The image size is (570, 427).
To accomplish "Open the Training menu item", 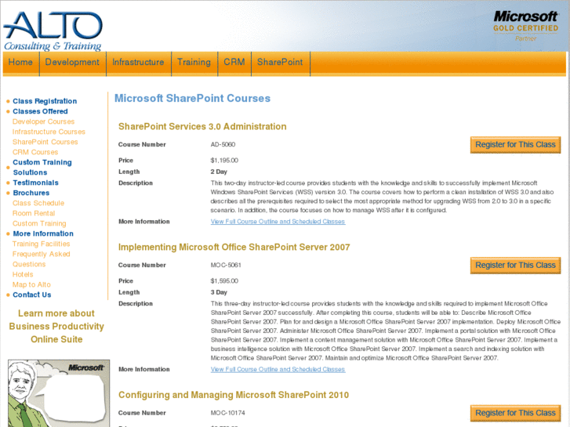I will tap(194, 63).
